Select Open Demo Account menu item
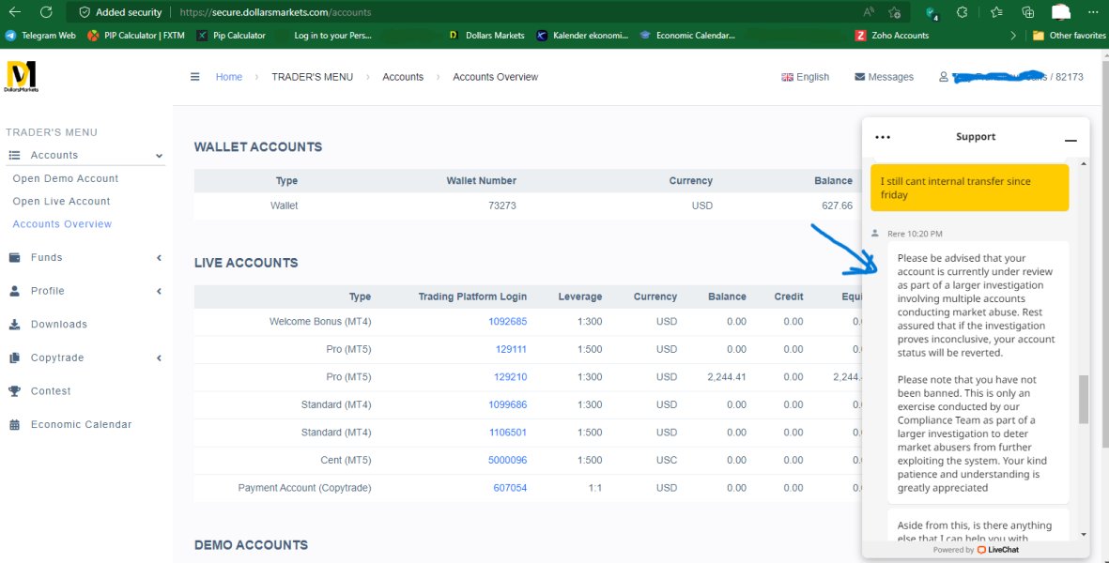This screenshot has height=563, width=1109. pos(66,178)
